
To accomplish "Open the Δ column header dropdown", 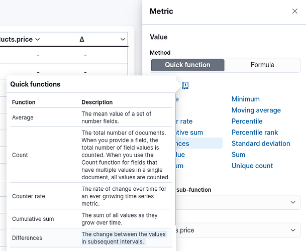I will pyautogui.click(x=123, y=39).
